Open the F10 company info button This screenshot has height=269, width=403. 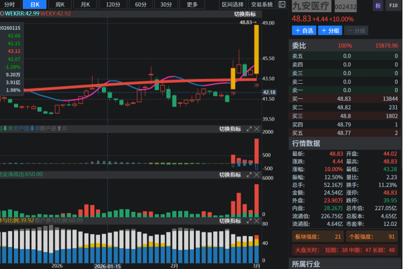393,6
